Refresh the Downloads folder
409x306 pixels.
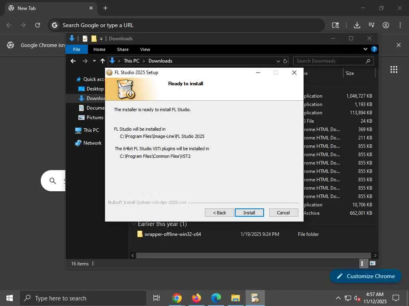285,61
